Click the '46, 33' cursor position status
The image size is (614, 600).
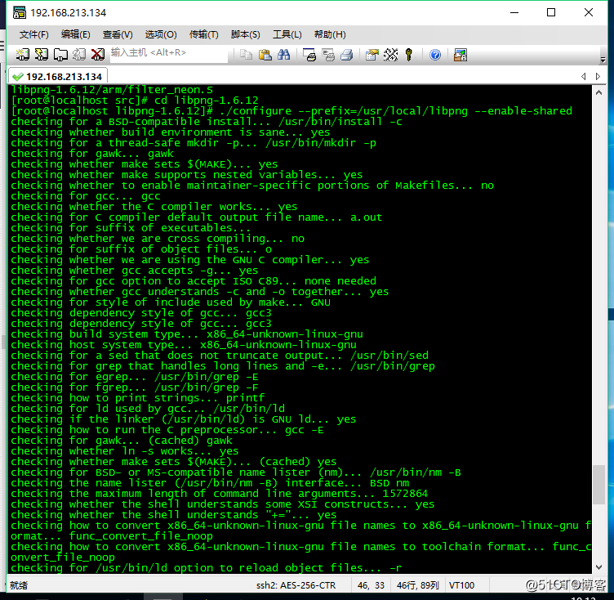pyautogui.click(x=371, y=585)
